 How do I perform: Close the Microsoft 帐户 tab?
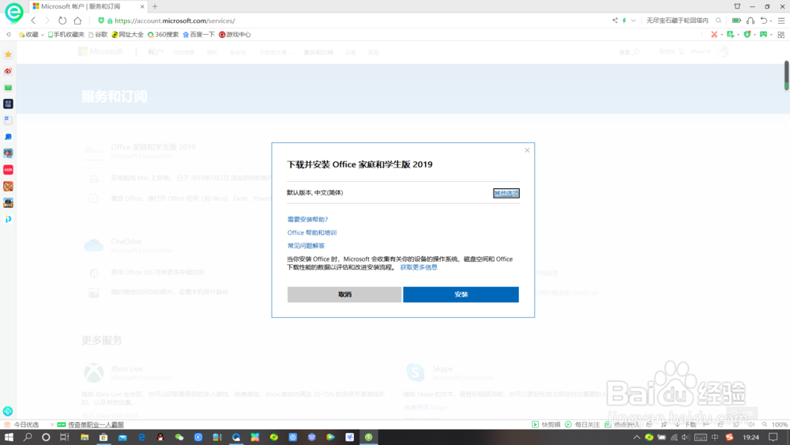142,6
